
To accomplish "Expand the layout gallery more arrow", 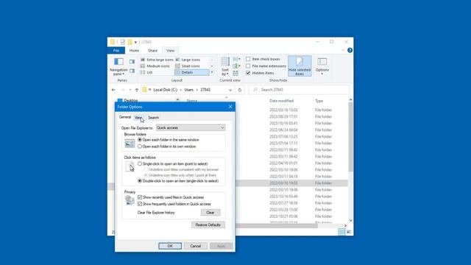I will pyautogui.click(x=212, y=72).
